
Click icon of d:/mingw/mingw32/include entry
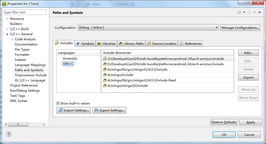tap(105, 85)
